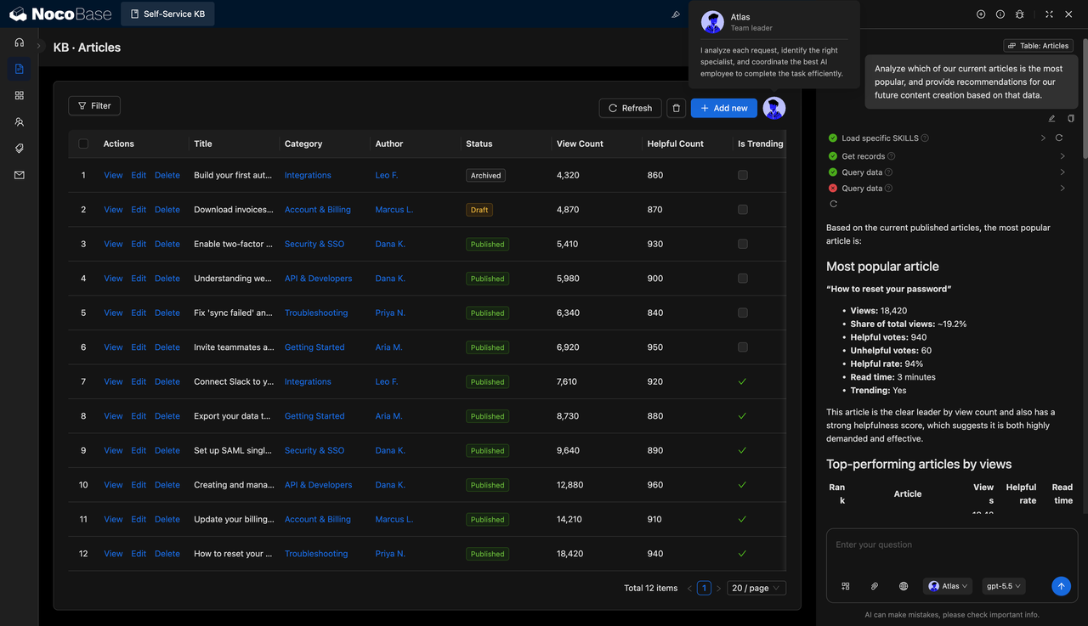Open the gpt-5.5 model dropdown
Image resolution: width=1088 pixels, height=626 pixels.
tap(1003, 586)
